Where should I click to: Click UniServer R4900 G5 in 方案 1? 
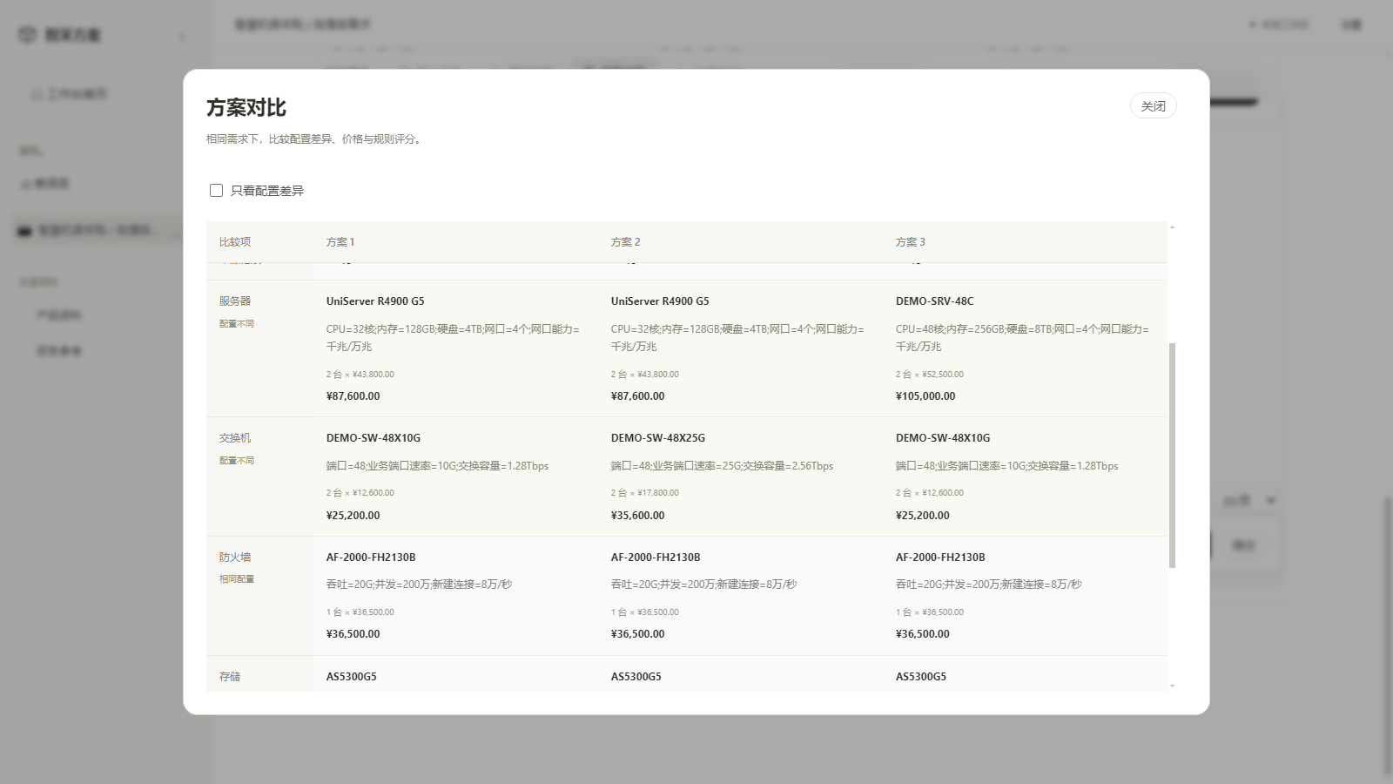[375, 301]
